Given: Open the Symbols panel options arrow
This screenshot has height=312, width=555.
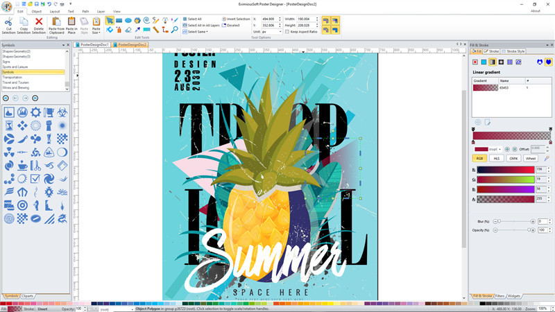Looking at the screenshot, I should pyautogui.click(x=63, y=45).
